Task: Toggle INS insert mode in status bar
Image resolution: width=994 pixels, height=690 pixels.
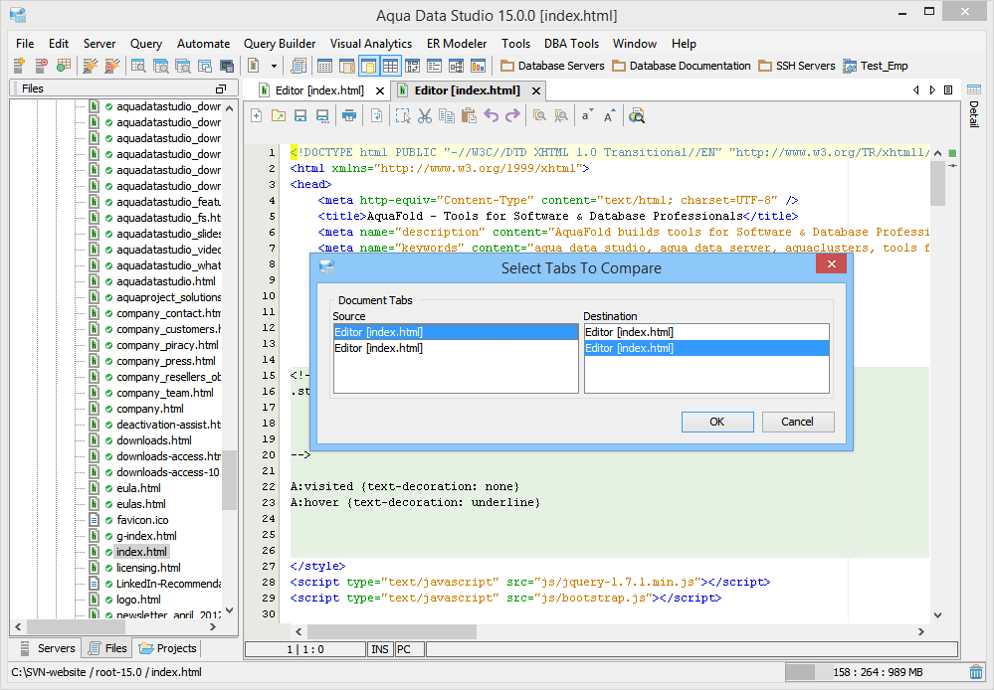Action: [x=380, y=649]
